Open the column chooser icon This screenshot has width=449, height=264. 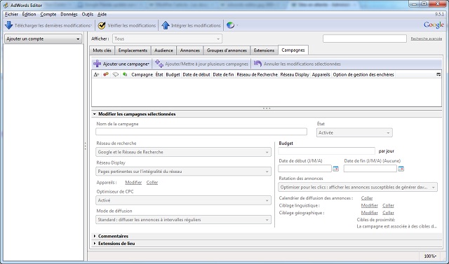438,74
